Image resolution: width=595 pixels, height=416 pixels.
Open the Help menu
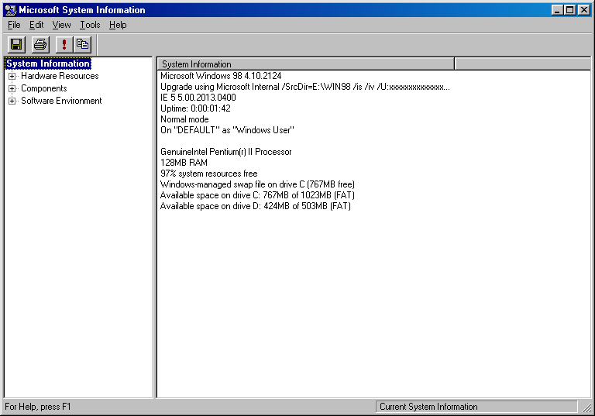pyautogui.click(x=118, y=25)
